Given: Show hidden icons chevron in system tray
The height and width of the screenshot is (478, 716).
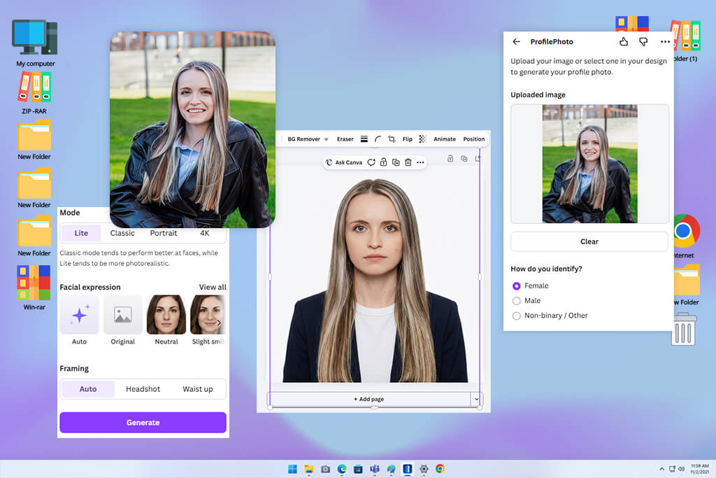Looking at the screenshot, I should [x=661, y=469].
